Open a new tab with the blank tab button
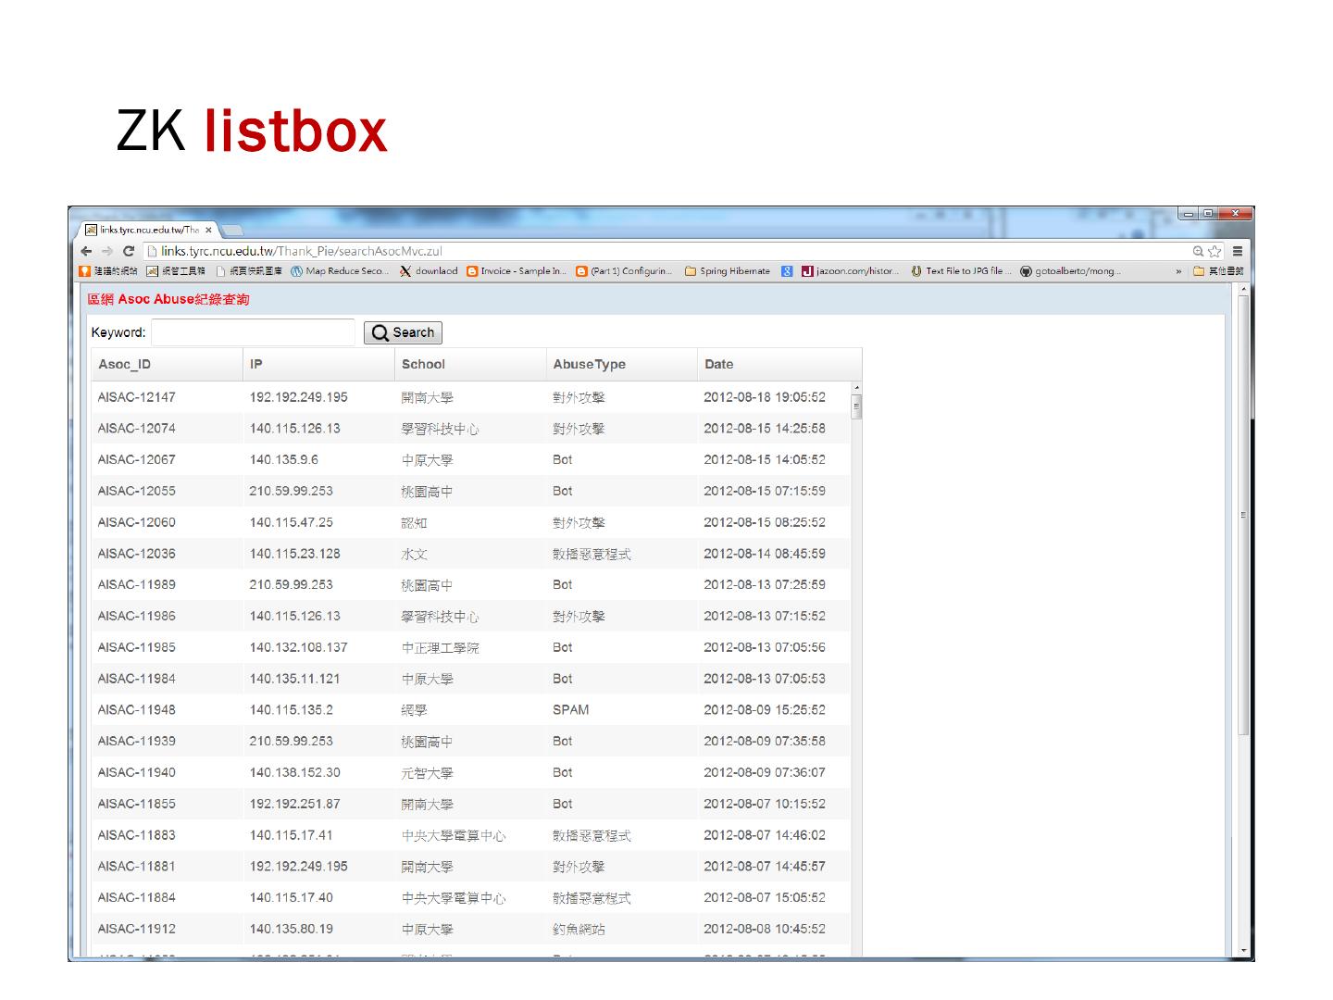Image resolution: width=1333 pixels, height=1000 pixels. click(x=231, y=230)
